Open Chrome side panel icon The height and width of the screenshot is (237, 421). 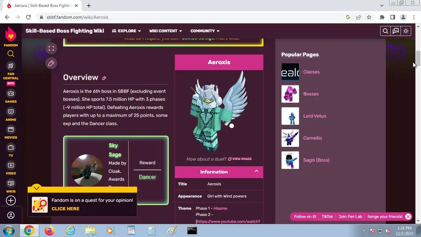point(392,17)
